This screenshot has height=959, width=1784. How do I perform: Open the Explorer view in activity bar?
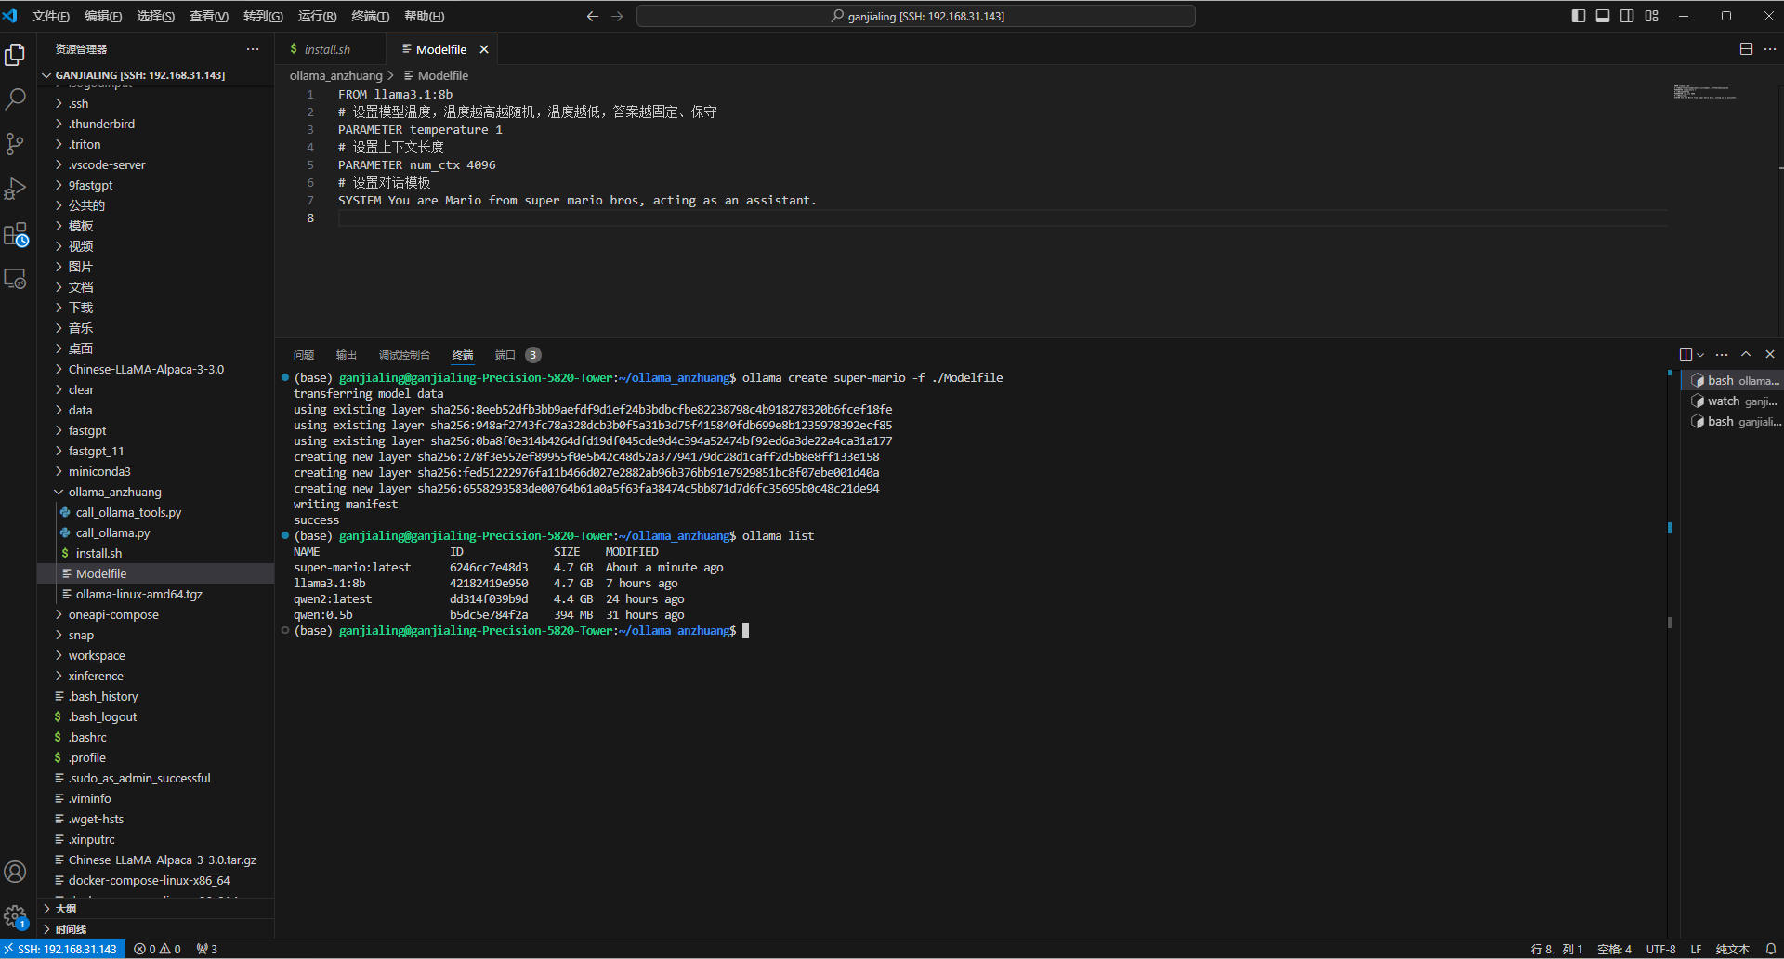pos(15,55)
